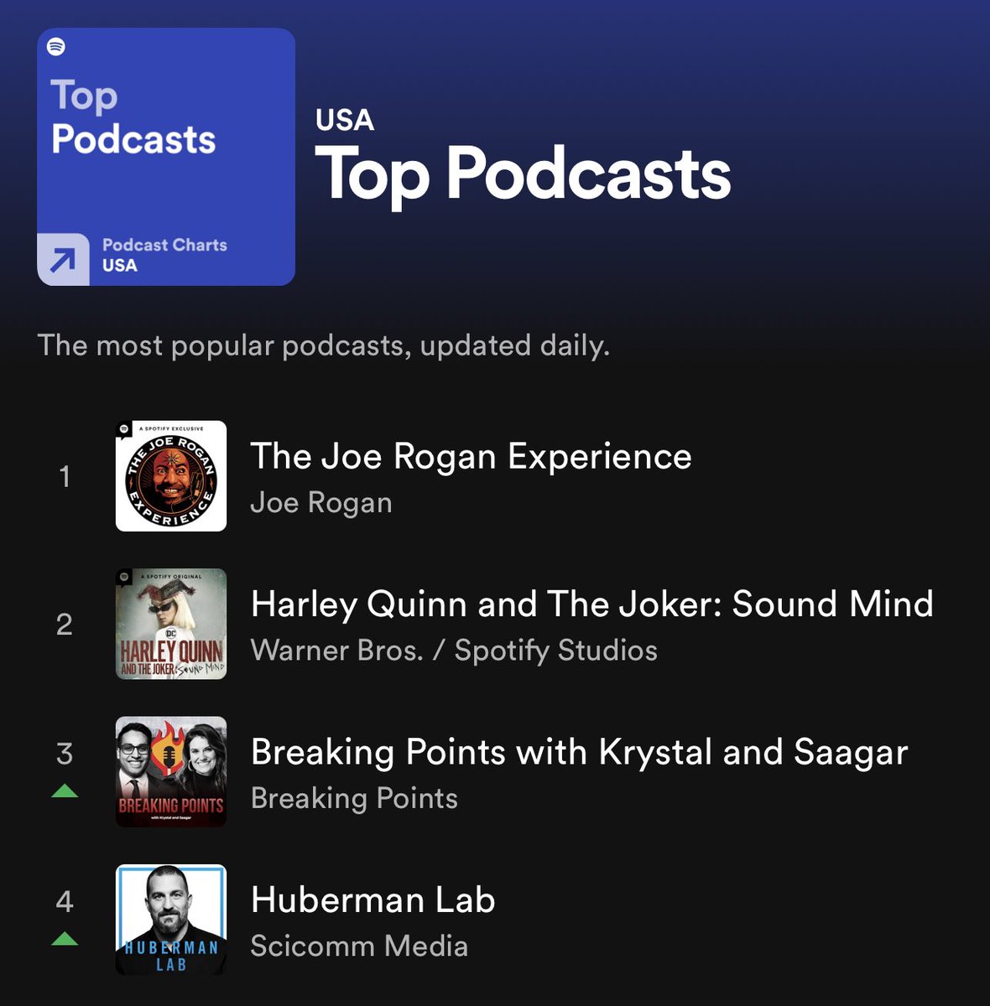The height and width of the screenshot is (1006, 990).
Task: Click the Spotify logo on the cover art
Action: (x=56, y=47)
